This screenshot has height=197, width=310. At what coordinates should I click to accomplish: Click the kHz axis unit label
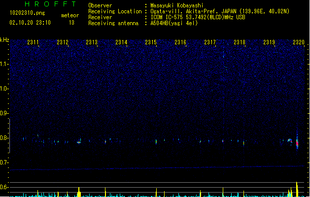4,40
